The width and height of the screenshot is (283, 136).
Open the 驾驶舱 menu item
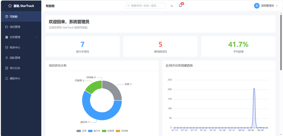click(x=21, y=17)
